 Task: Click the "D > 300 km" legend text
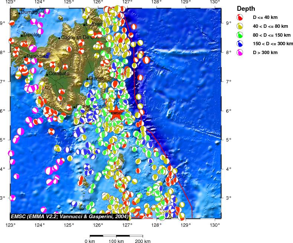[x=265, y=53]
